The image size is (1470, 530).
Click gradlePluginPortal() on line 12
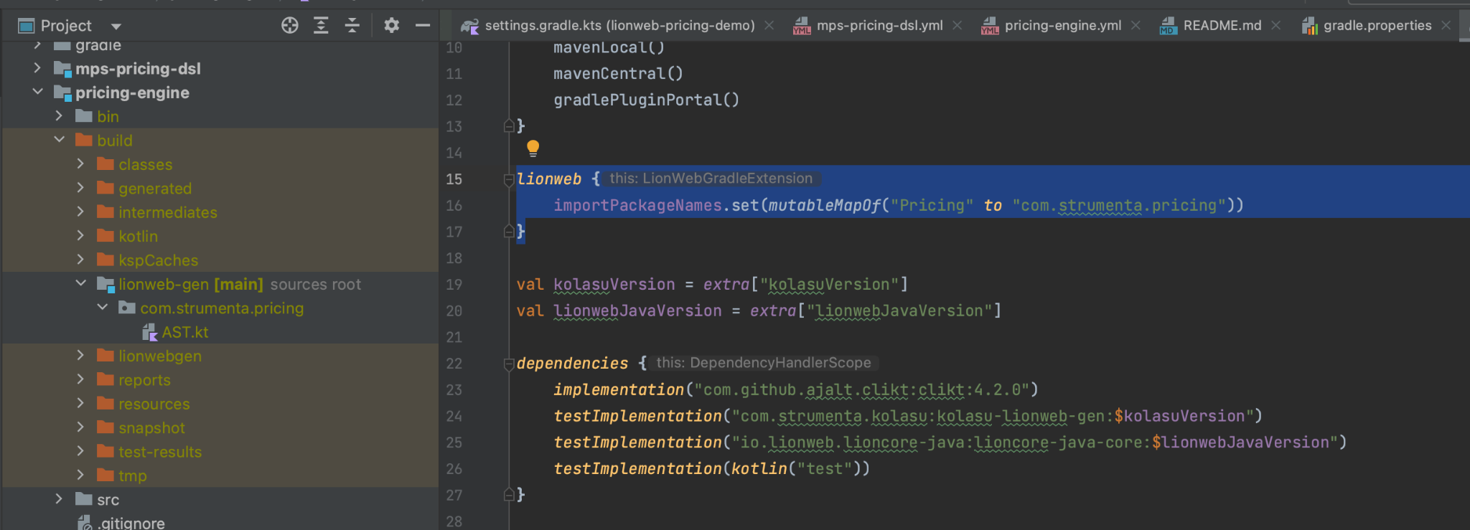(x=646, y=100)
